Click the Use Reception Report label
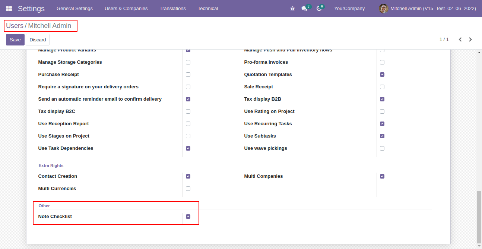 pyautogui.click(x=63, y=124)
